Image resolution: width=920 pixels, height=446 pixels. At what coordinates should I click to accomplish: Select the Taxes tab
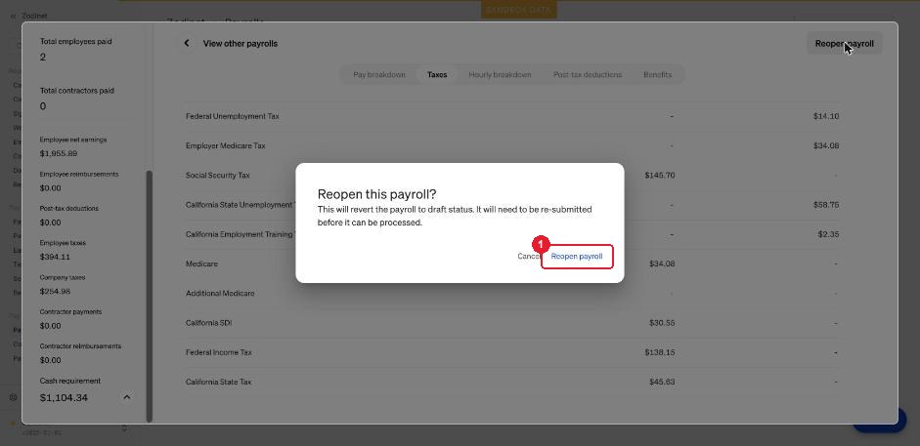point(437,75)
